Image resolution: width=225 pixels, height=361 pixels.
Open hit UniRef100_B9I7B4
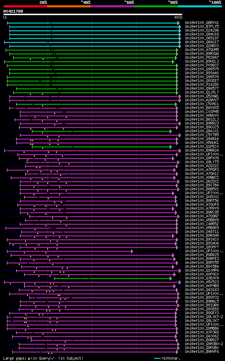point(202,185)
